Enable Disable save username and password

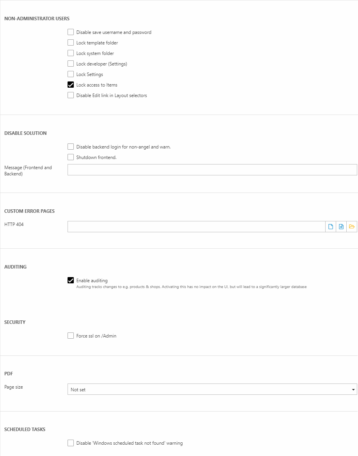click(x=71, y=32)
